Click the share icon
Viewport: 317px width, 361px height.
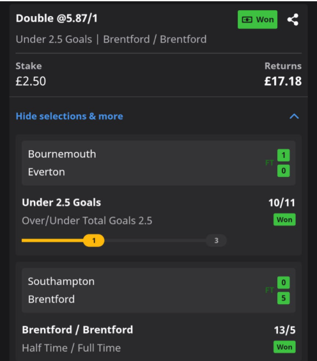click(293, 20)
